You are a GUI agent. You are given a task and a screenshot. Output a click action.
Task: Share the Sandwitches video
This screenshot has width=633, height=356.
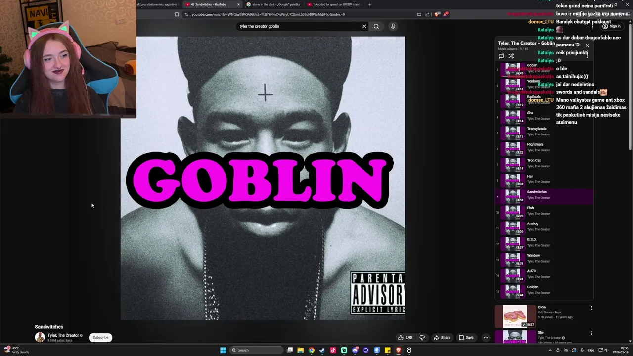click(x=442, y=338)
